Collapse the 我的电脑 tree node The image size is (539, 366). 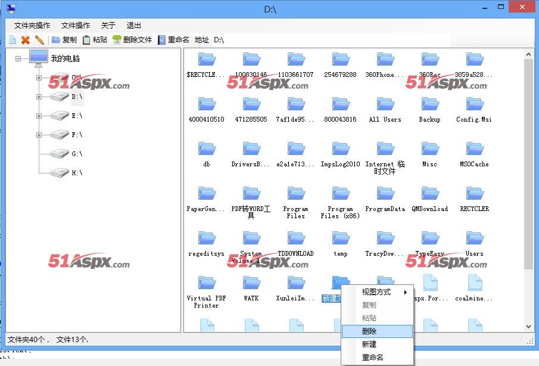click(x=18, y=59)
